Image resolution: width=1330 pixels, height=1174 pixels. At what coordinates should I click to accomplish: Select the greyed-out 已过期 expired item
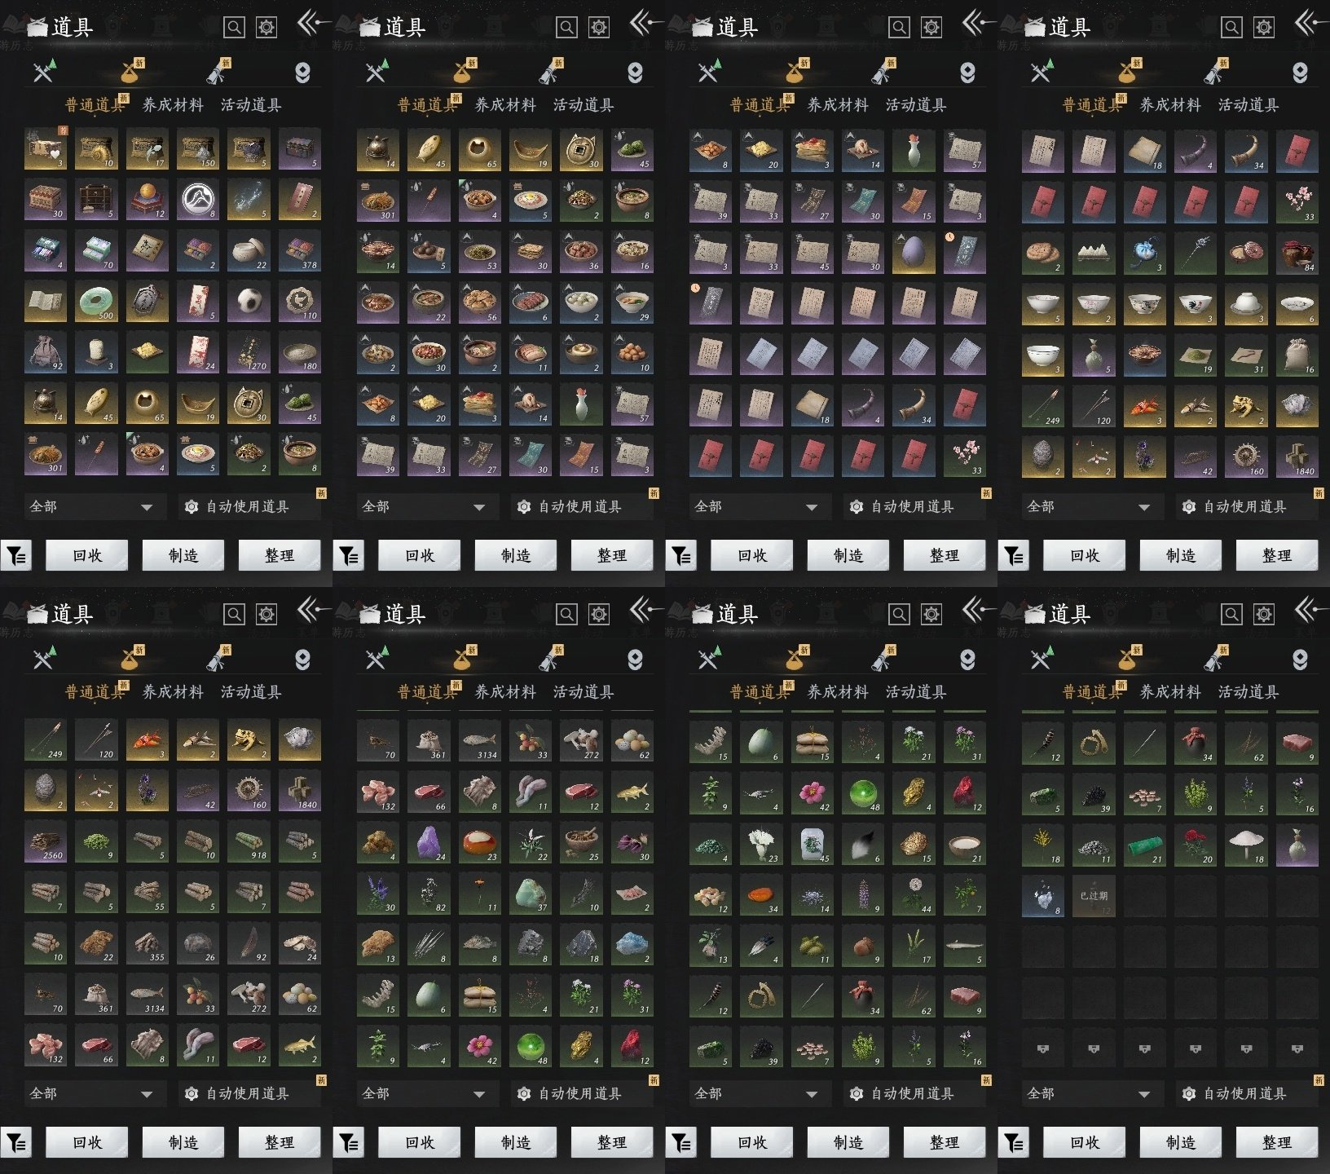tap(1094, 896)
